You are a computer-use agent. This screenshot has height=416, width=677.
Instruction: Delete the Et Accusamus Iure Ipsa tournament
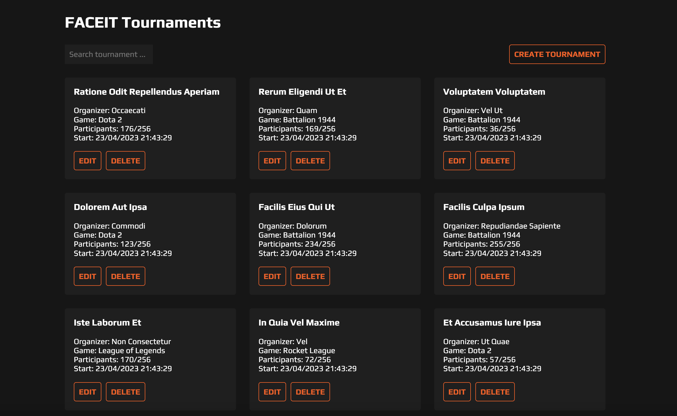click(x=495, y=391)
